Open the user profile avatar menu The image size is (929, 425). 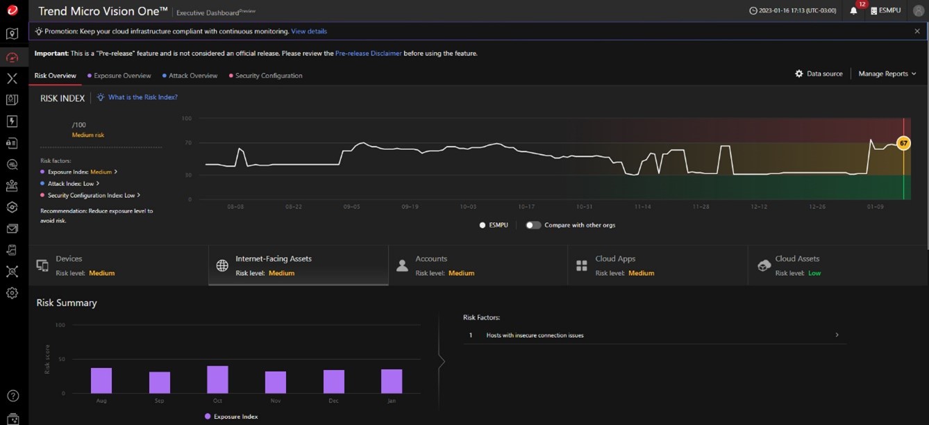point(918,11)
